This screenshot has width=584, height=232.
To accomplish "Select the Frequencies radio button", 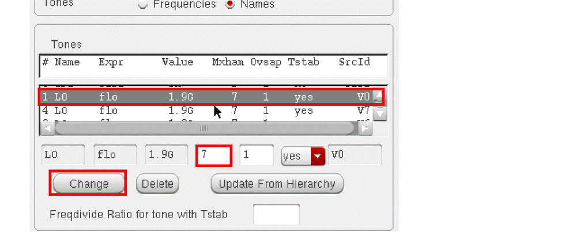I will pyautogui.click(x=142, y=4).
